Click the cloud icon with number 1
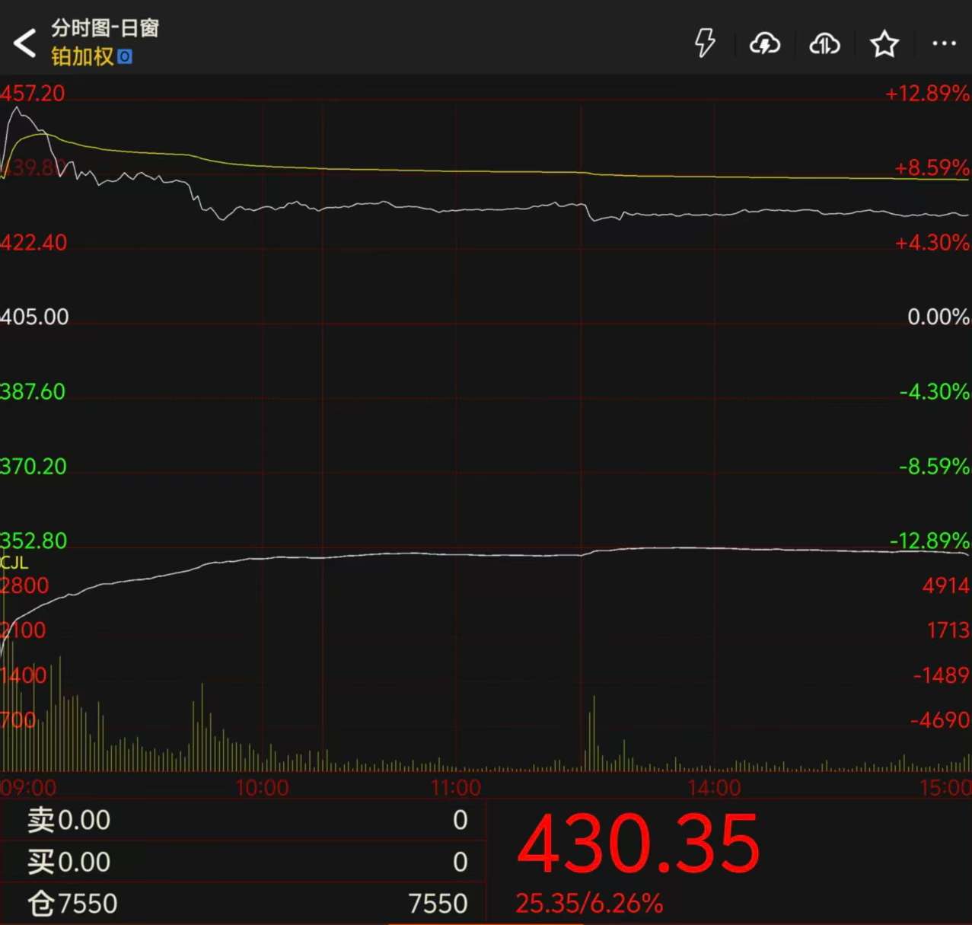 tap(824, 44)
